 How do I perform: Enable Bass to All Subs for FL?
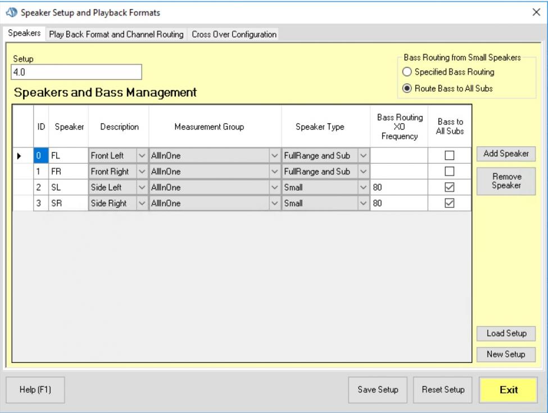click(449, 156)
